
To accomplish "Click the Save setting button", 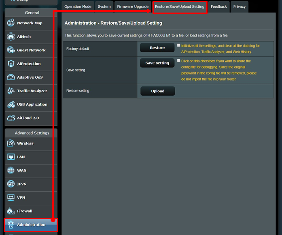I will tap(157, 63).
